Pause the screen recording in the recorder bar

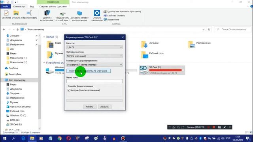(x=208, y=127)
